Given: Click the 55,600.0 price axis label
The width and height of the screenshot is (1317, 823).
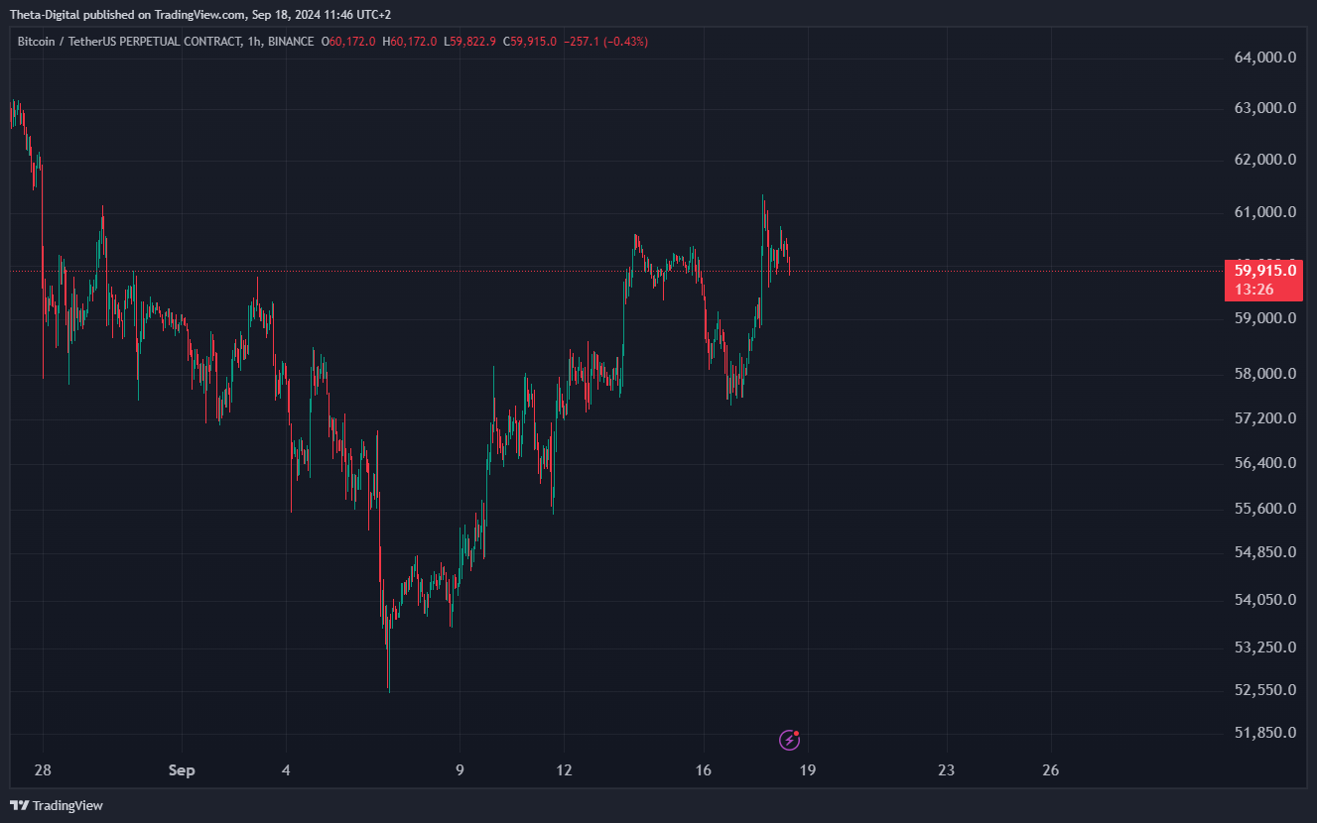Looking at the screenshot, I should tap(1265, 509).
